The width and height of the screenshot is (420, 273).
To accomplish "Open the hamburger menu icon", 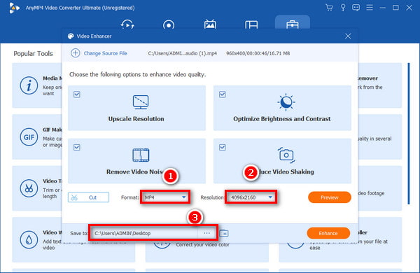I will click(370, 8).
